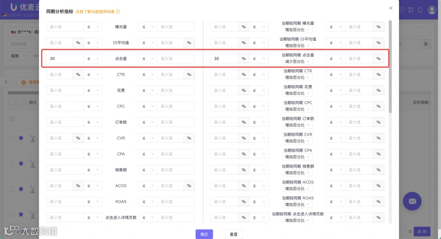Open 减少百分比 dropdown for 点击量

pos(297,62)
